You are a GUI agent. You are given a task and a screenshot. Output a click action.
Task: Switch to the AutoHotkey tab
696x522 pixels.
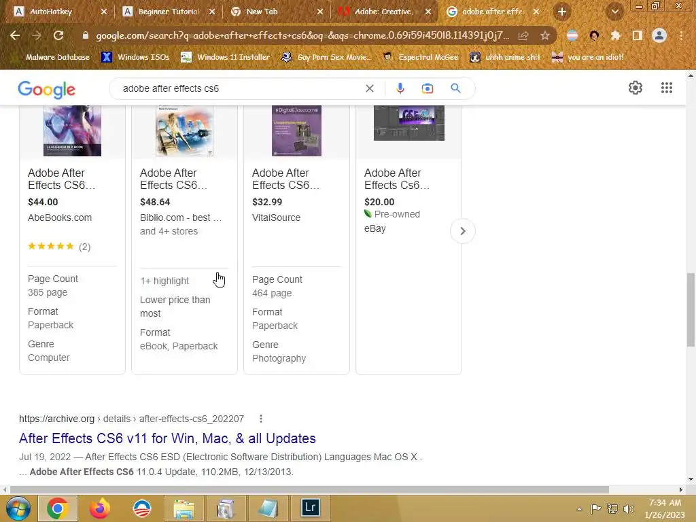[x=50, y=12]
